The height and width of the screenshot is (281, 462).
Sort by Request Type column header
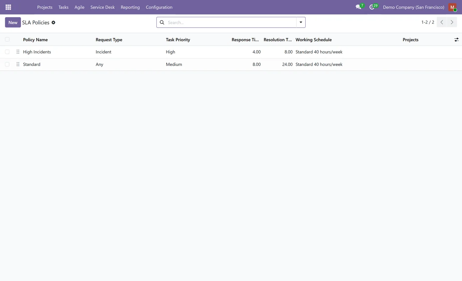point(109,40)
